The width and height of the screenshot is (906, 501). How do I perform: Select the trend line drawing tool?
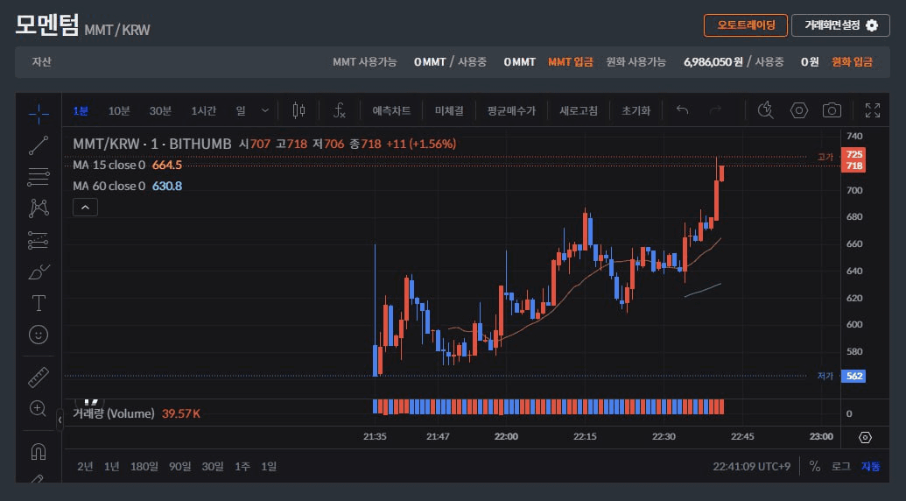pos(39,145)
